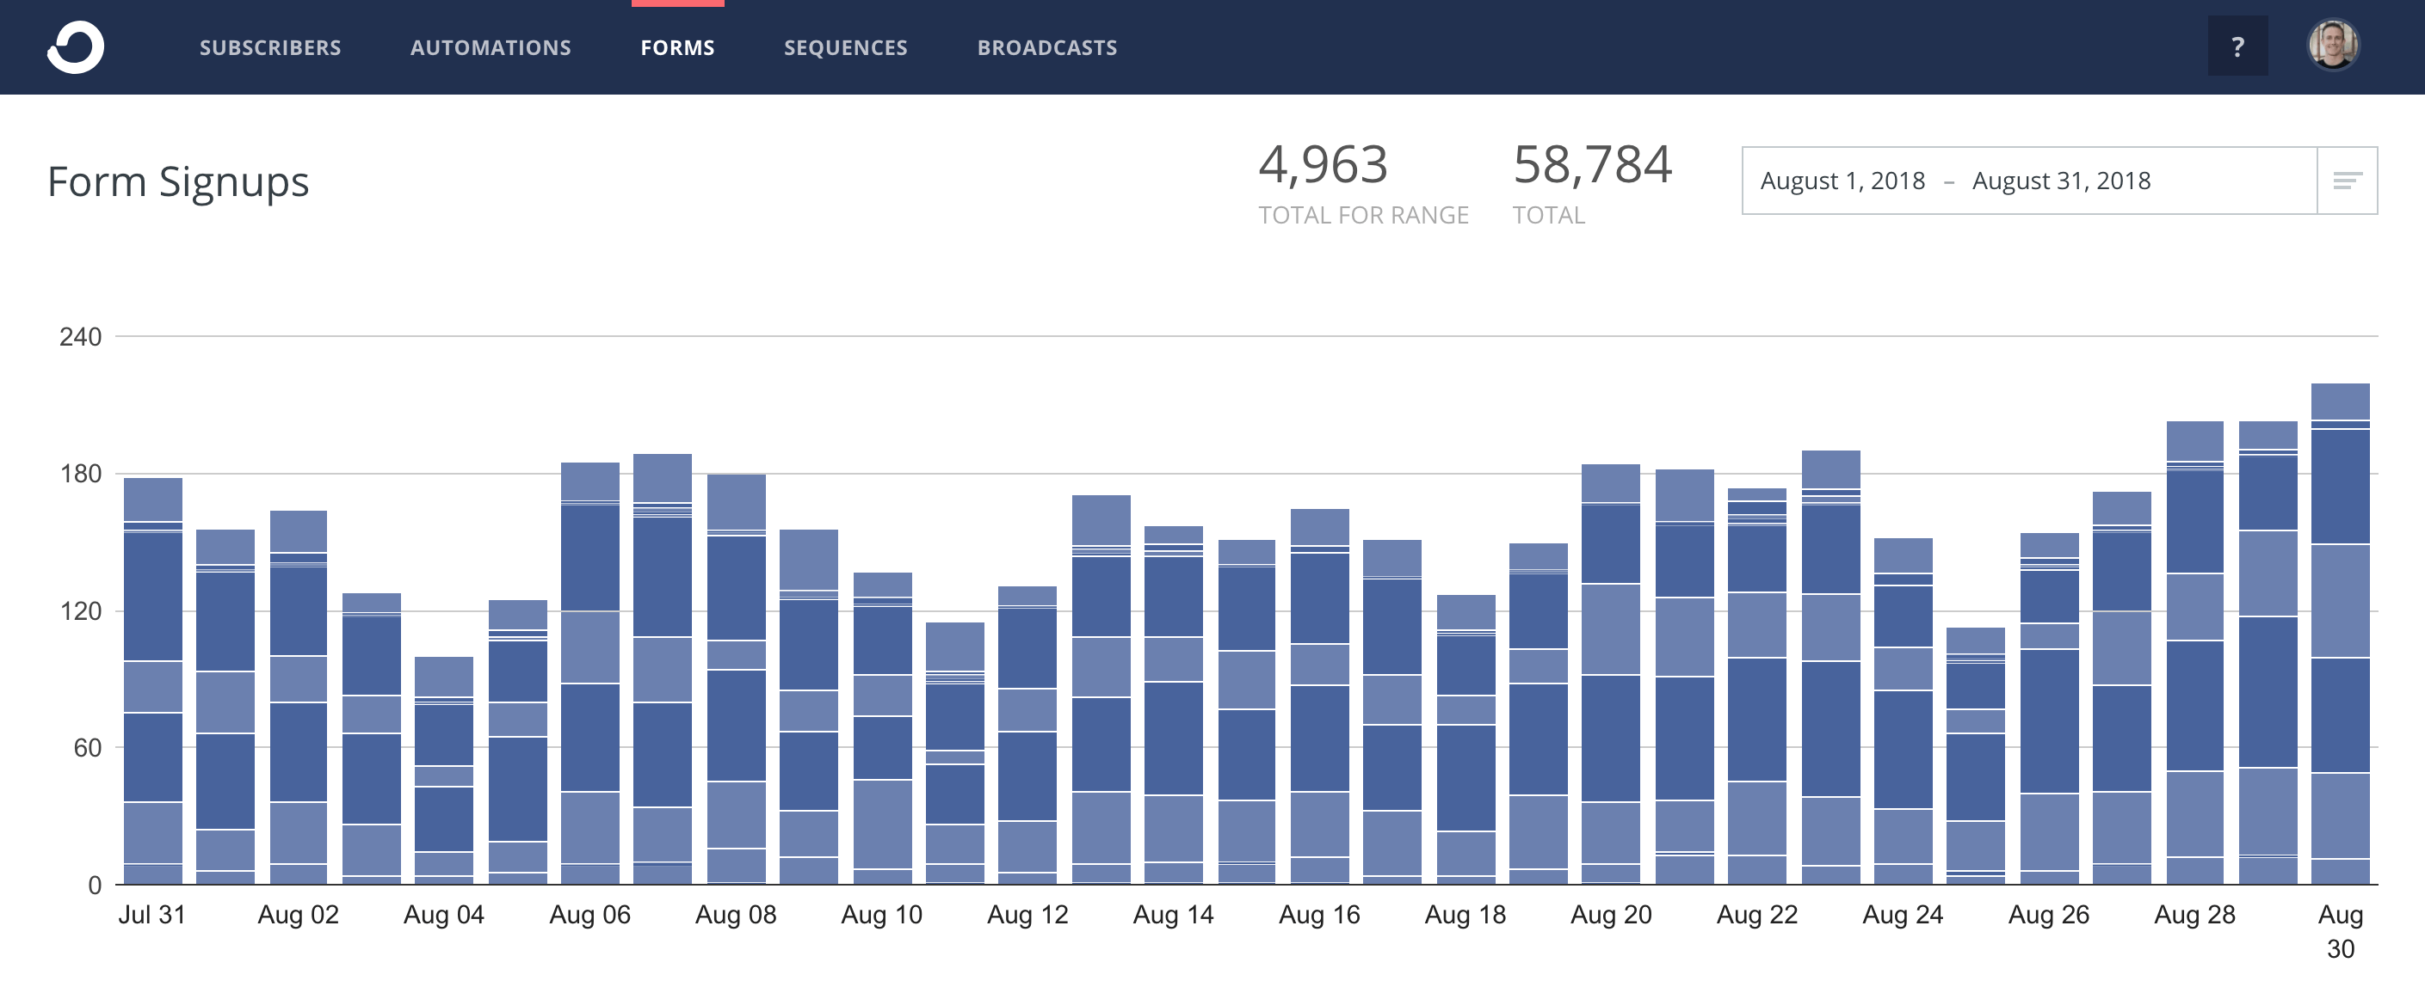Select the Aug 04 bar in chart
Image resolution: width=2425 pixels, height=987 pixels.
coord(444,770)
